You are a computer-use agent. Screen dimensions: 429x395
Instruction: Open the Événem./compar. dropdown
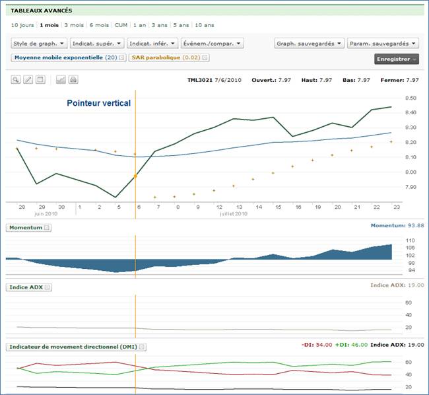pos(212,43)
